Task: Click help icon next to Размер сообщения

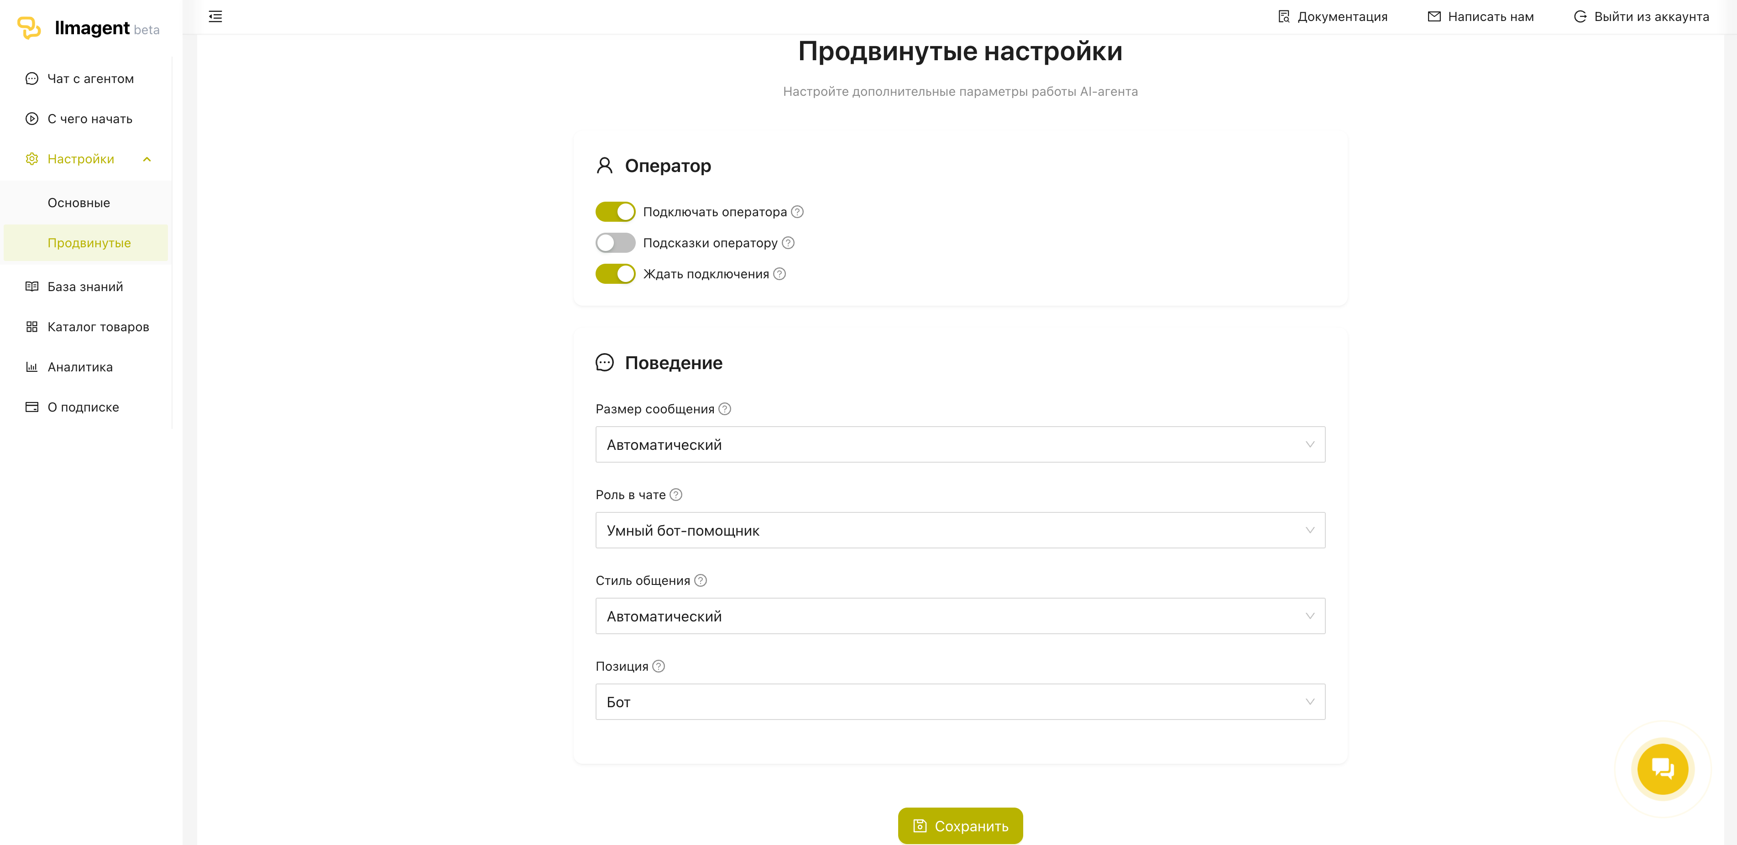Action: pyautogui.click(x=724, y=409)
